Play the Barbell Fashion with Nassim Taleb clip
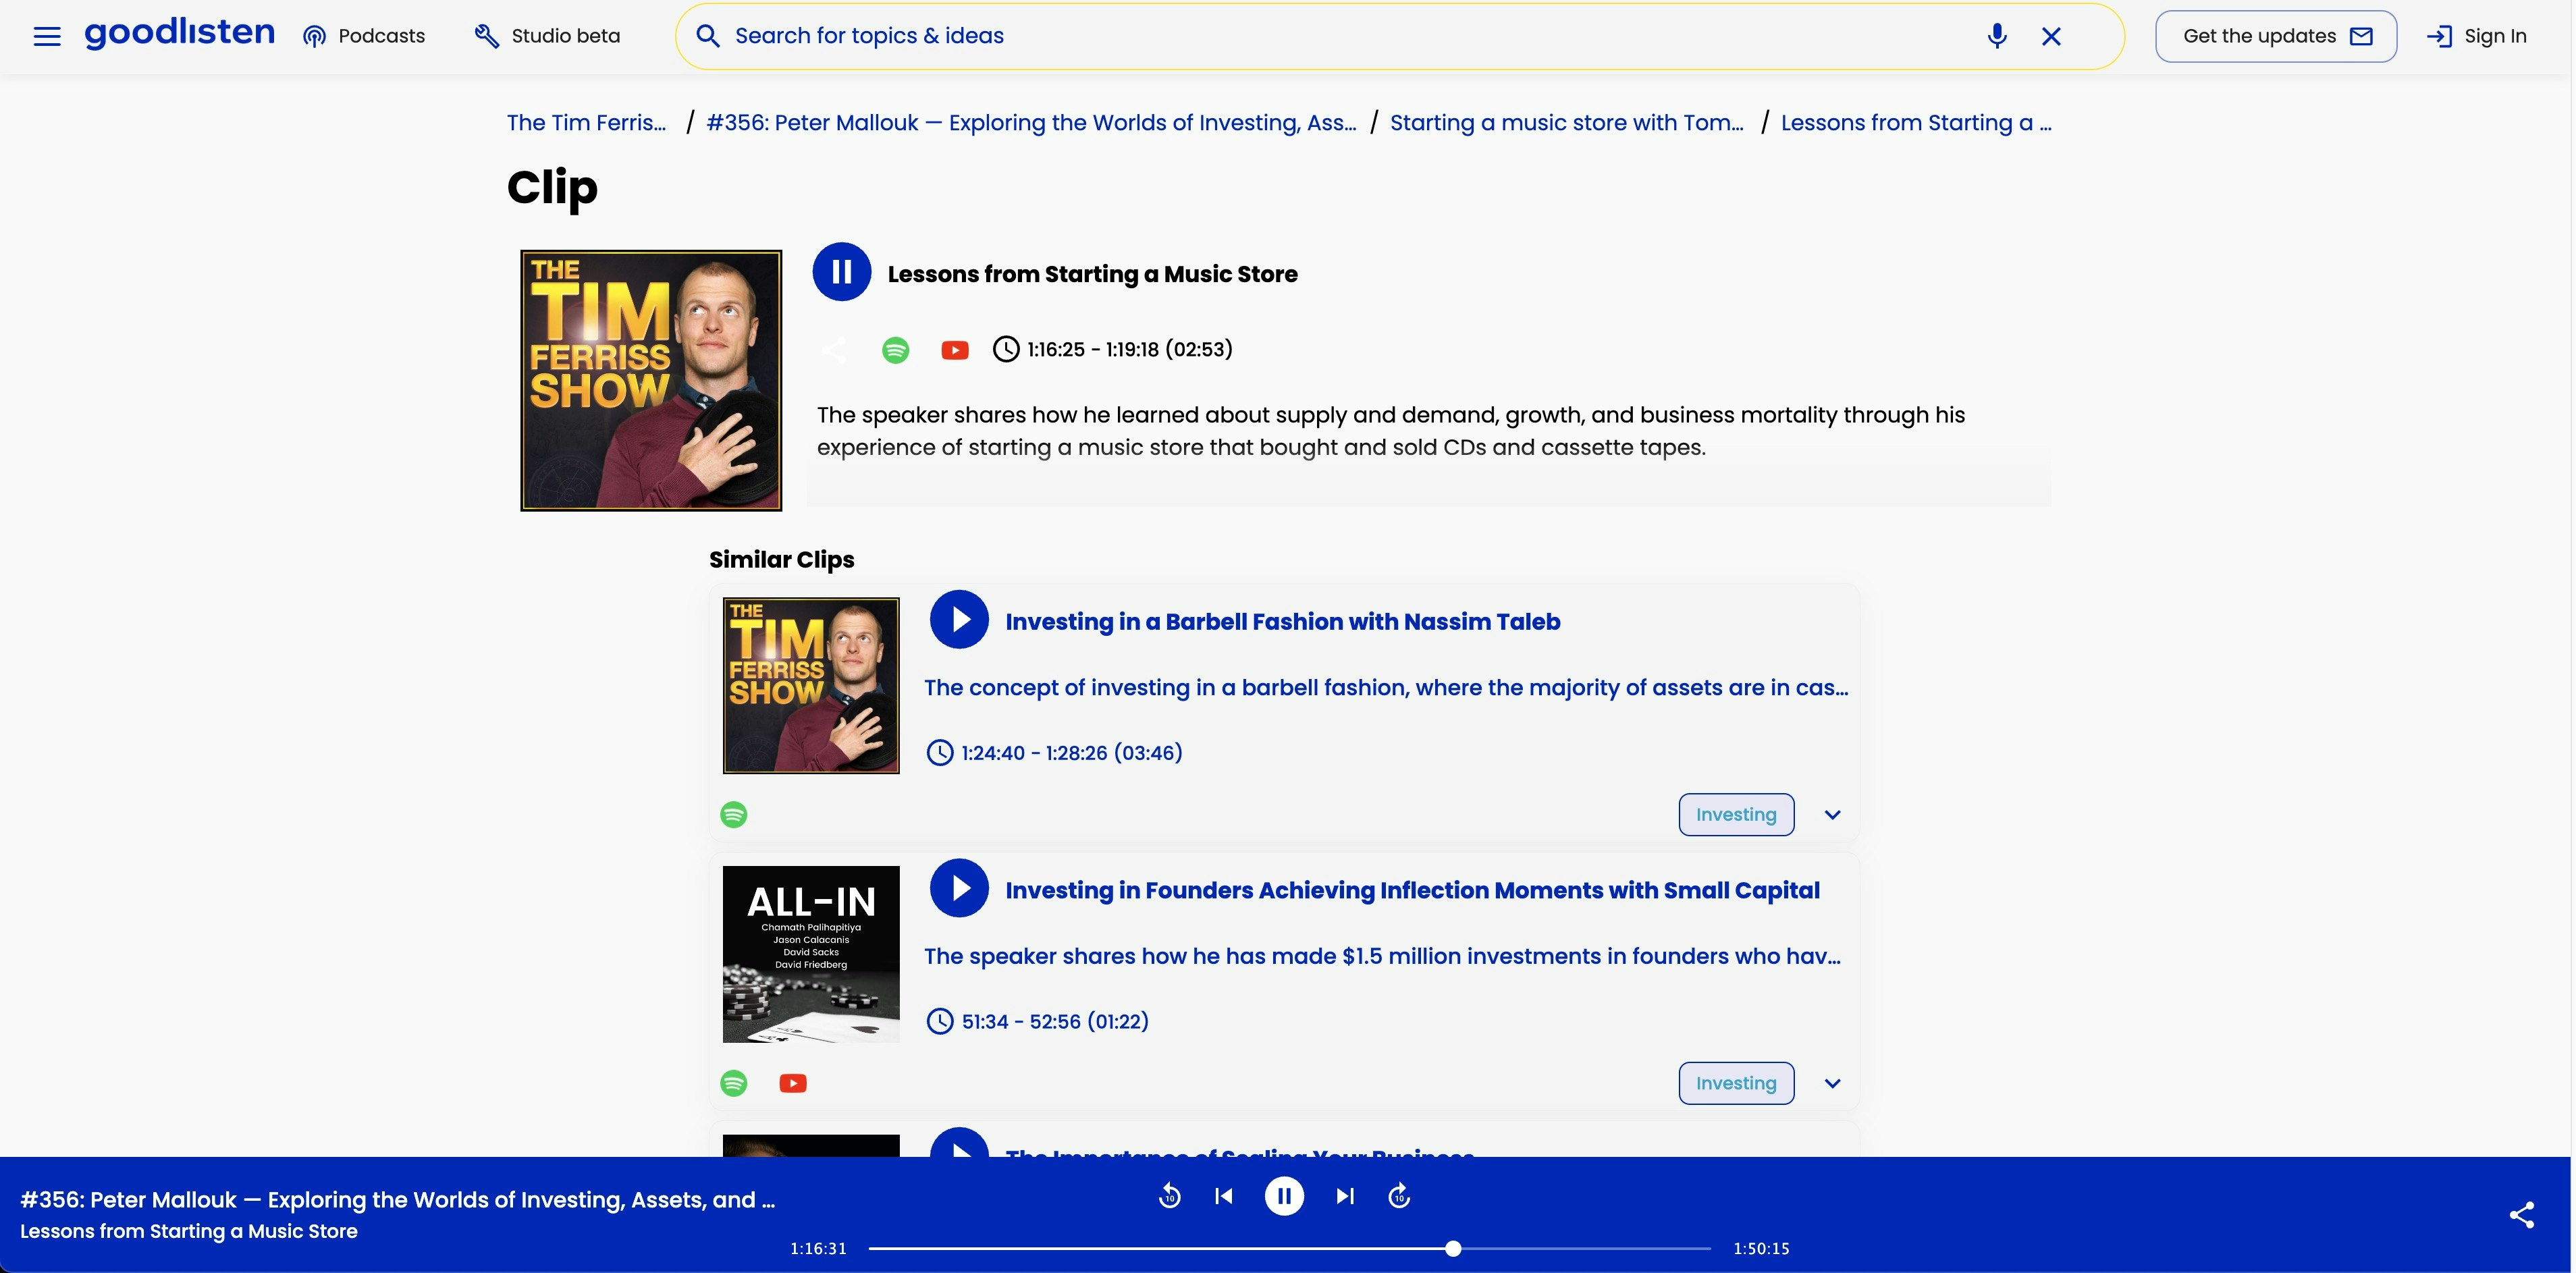2576x1273 pixels. click(958, 620)
